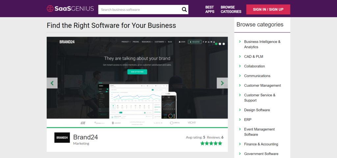Select the first green carousel dot

[x=216, y=44]
